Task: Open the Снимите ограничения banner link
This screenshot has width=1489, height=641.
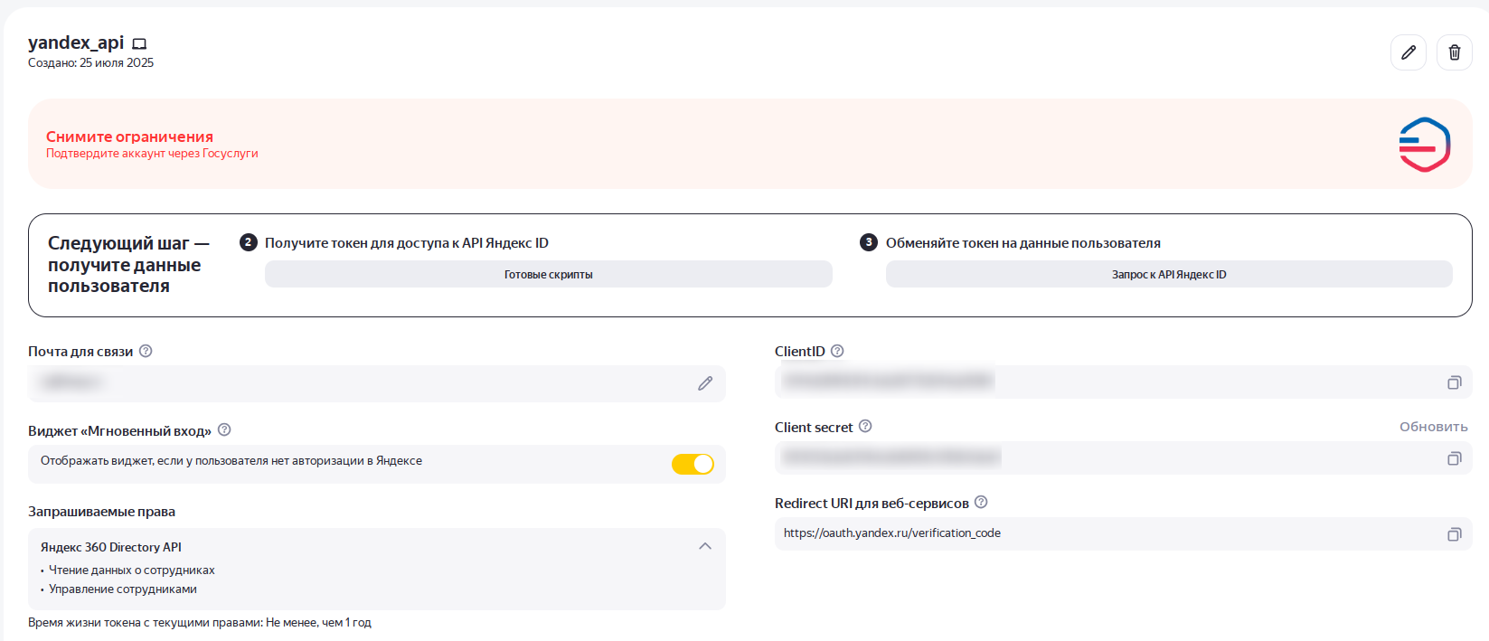Action: [x=129, y=137]
